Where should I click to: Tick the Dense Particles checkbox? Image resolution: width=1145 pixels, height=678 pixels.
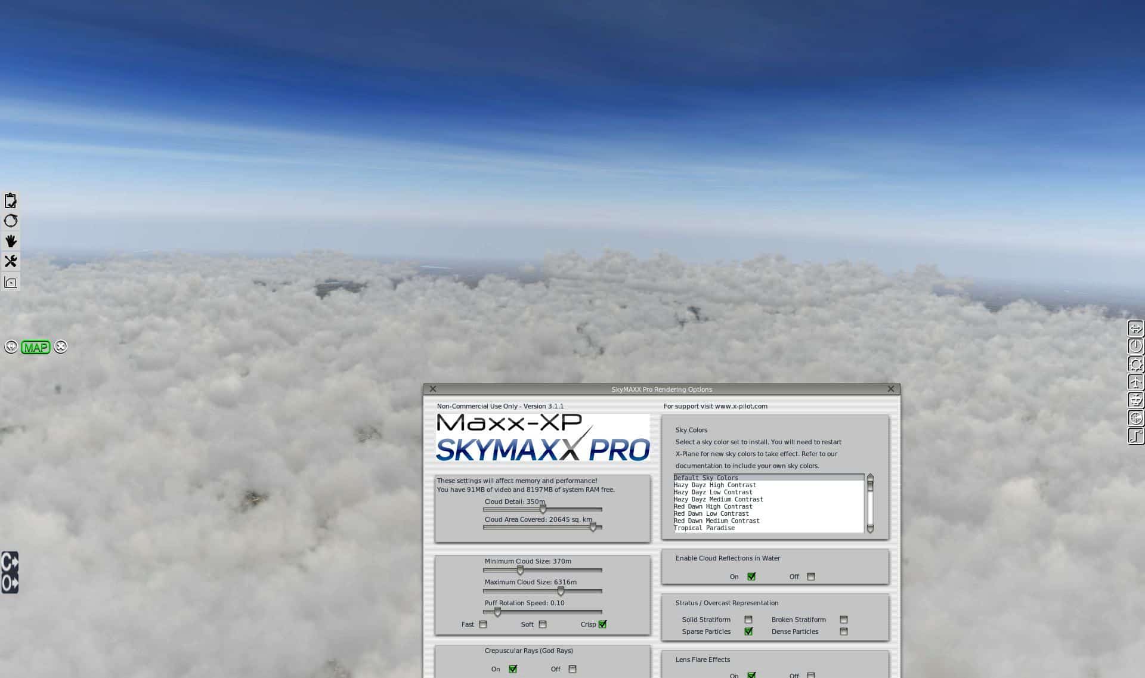843,631
